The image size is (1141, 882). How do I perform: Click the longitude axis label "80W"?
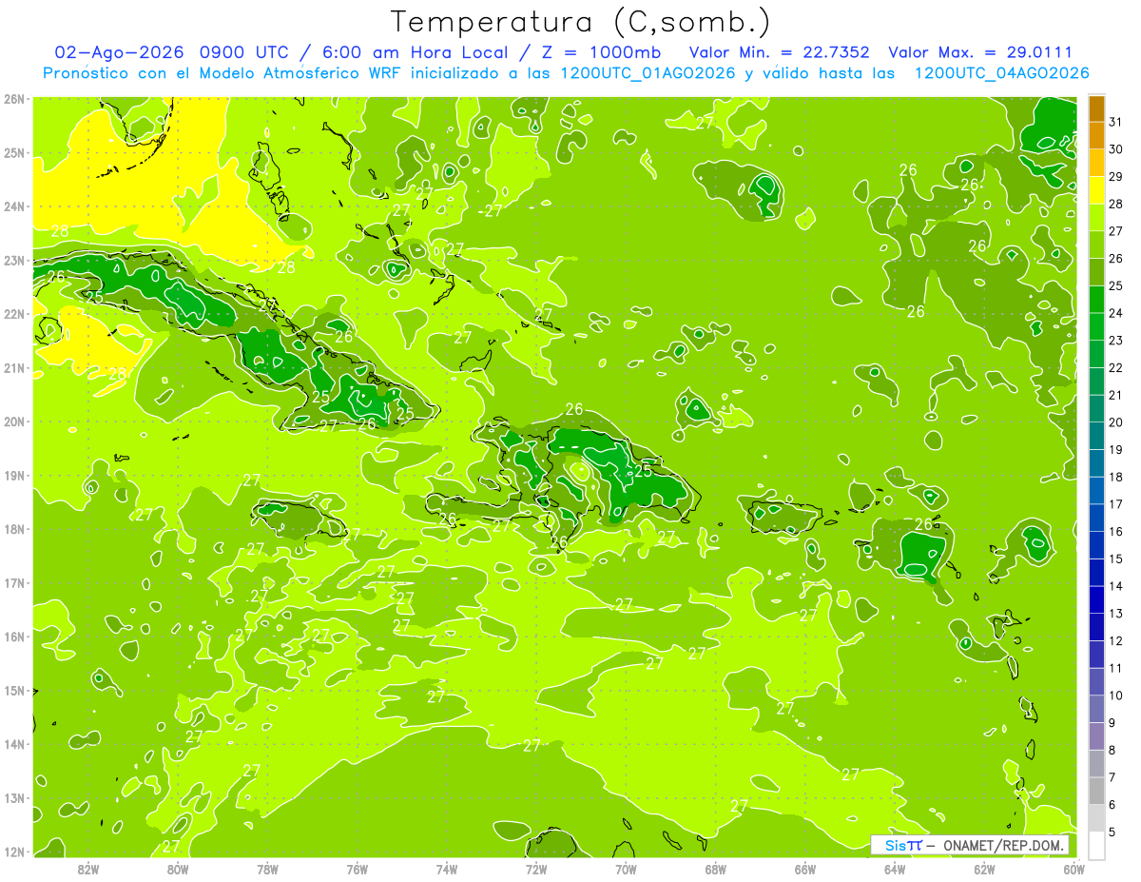[178, 869]
